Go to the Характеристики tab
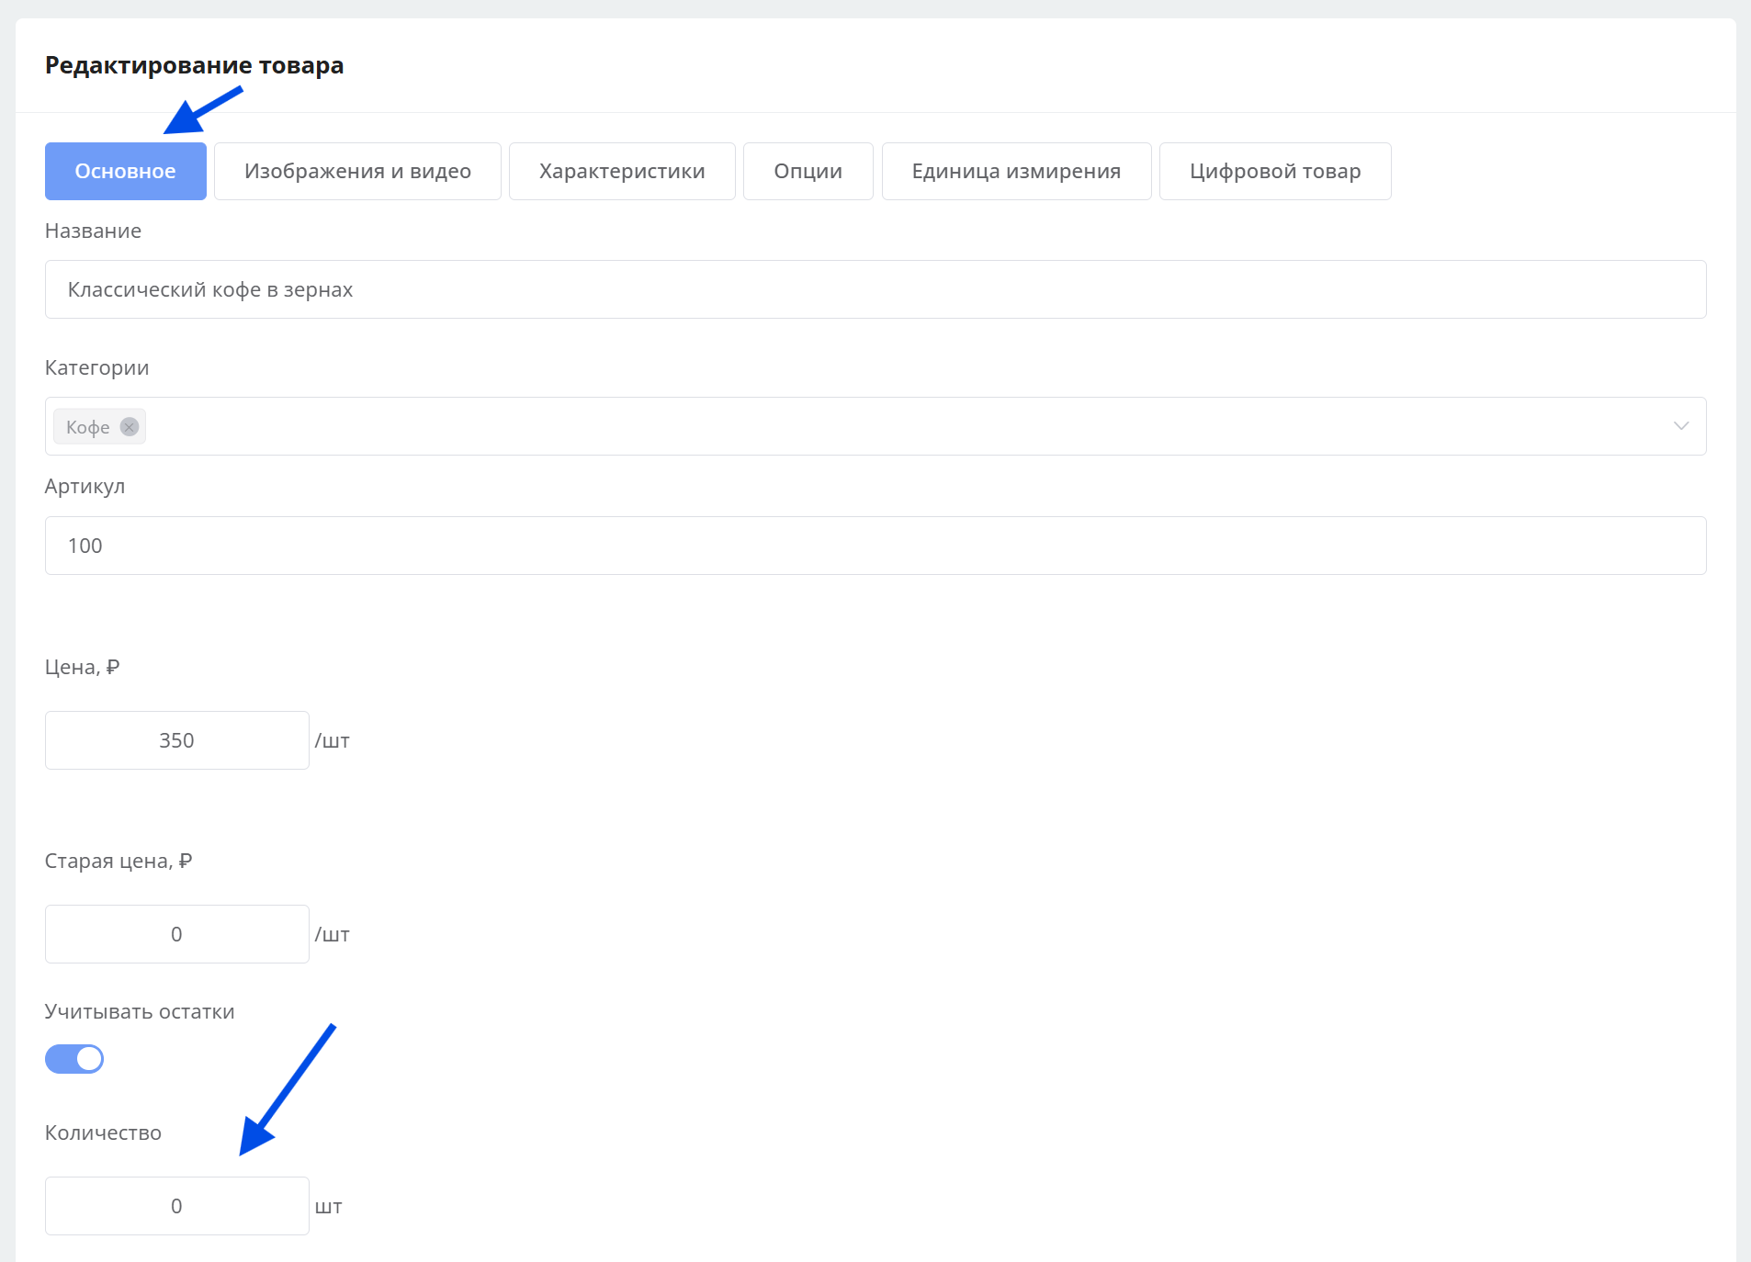Image resolution: width=1751 pixels, height=1262 pixels. (x=622, y=171)
